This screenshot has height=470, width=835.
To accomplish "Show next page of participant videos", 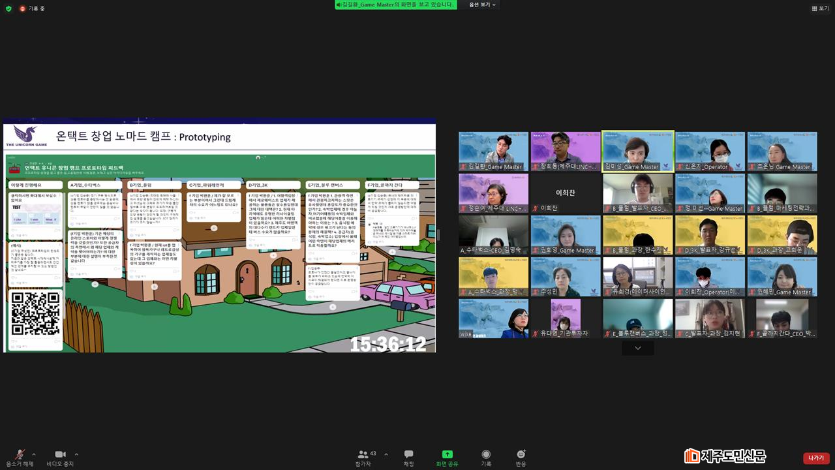I will [x=637, y=348].
